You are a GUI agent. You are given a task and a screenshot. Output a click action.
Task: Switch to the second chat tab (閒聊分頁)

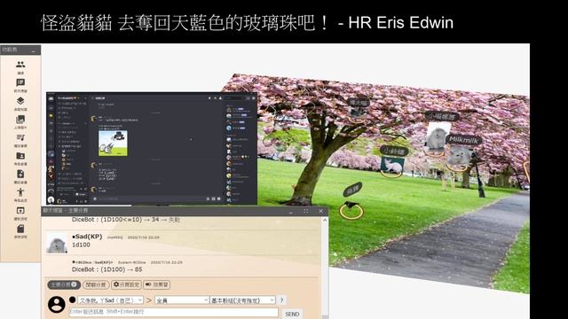(x=96, y=284)
